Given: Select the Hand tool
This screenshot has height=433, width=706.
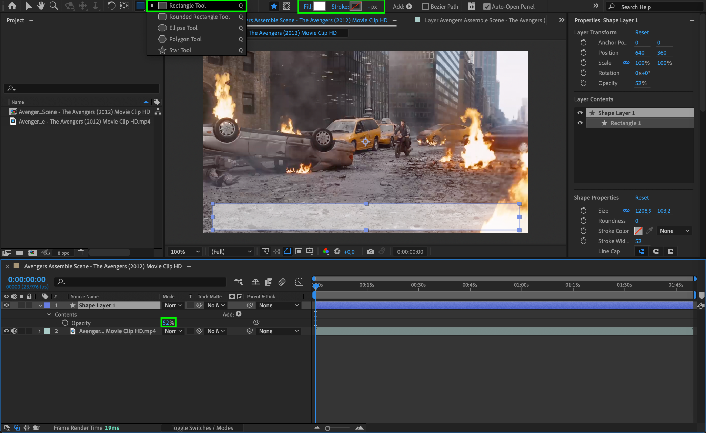Looking at the screenshot, I should click(x=41, y=6).
